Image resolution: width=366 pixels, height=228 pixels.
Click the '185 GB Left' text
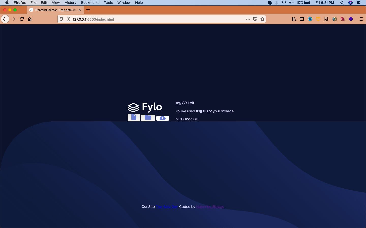coord(185,103)
